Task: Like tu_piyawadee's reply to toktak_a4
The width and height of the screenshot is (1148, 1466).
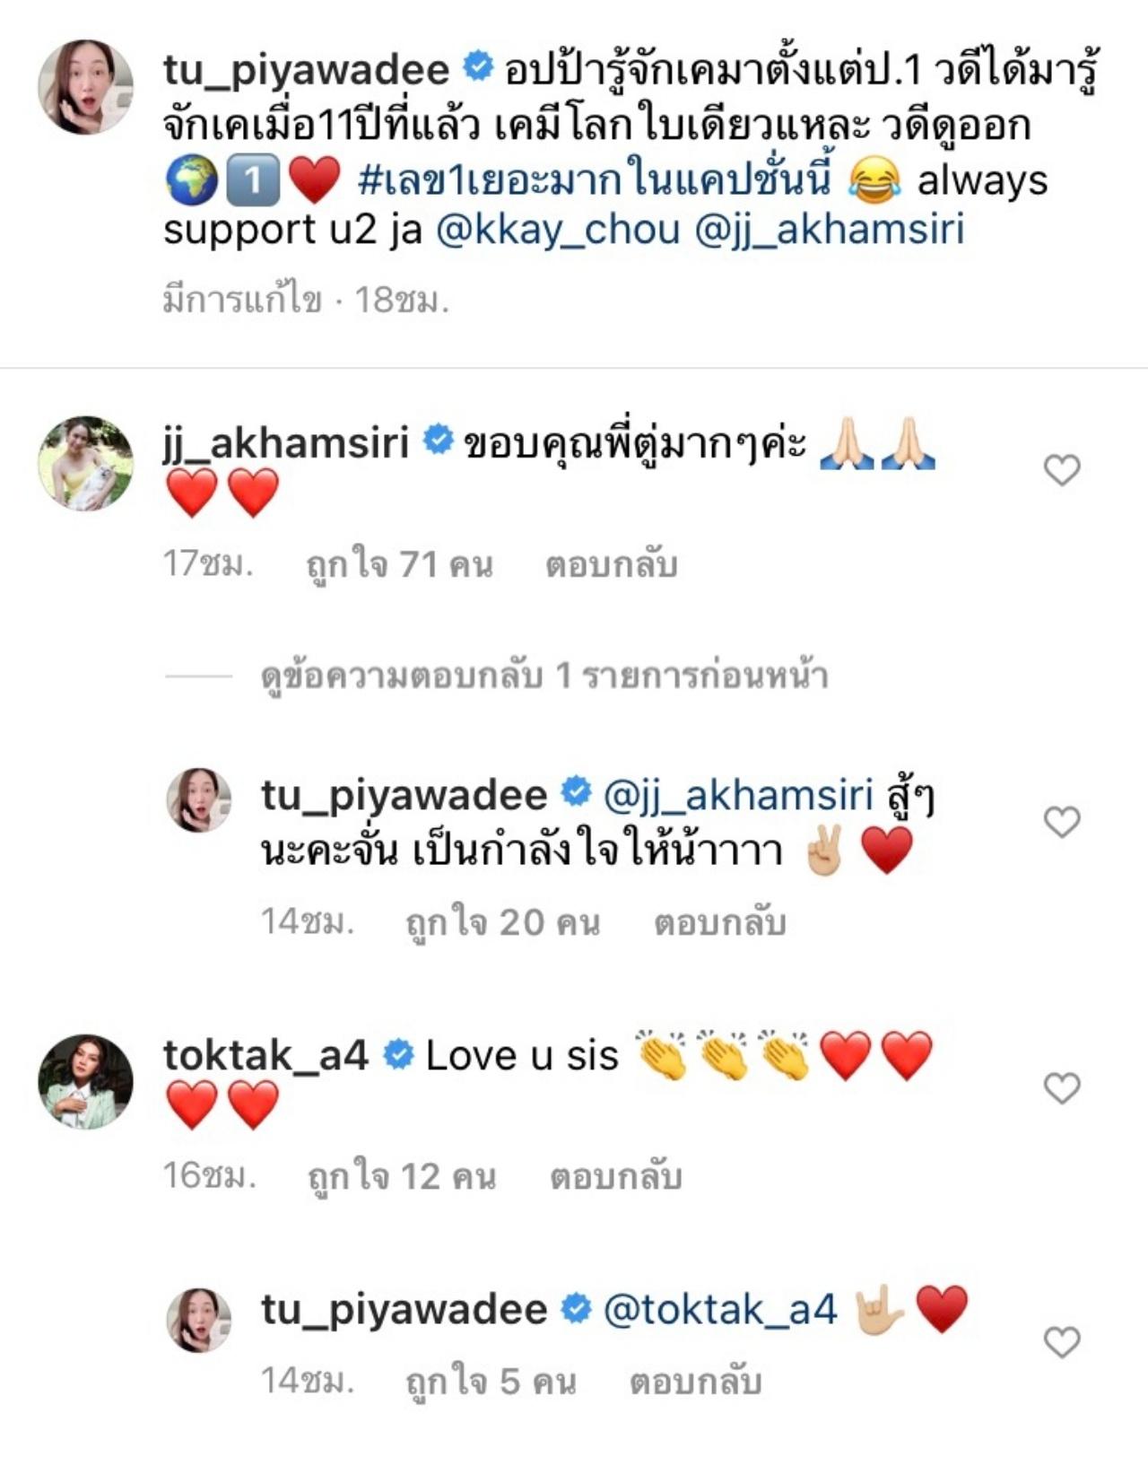Action: tap(1062, 1342)
